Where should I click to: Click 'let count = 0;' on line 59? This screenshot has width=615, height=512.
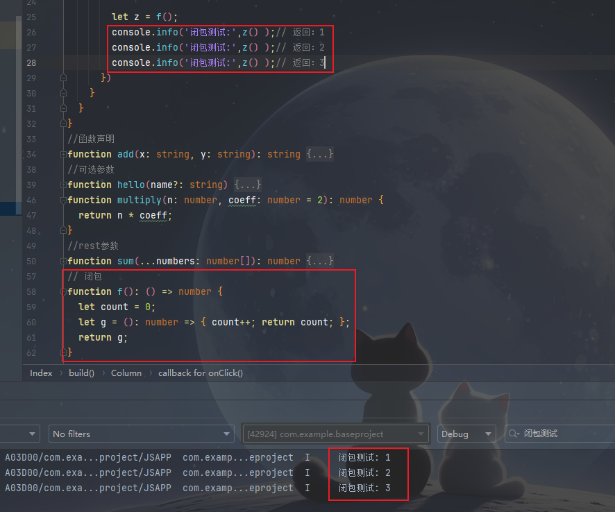(117, 307)
